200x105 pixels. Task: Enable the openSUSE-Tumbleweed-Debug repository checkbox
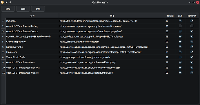180,26
